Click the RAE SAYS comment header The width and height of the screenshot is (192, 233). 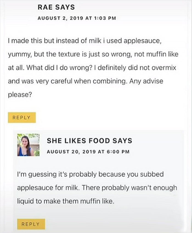[56, 7]
